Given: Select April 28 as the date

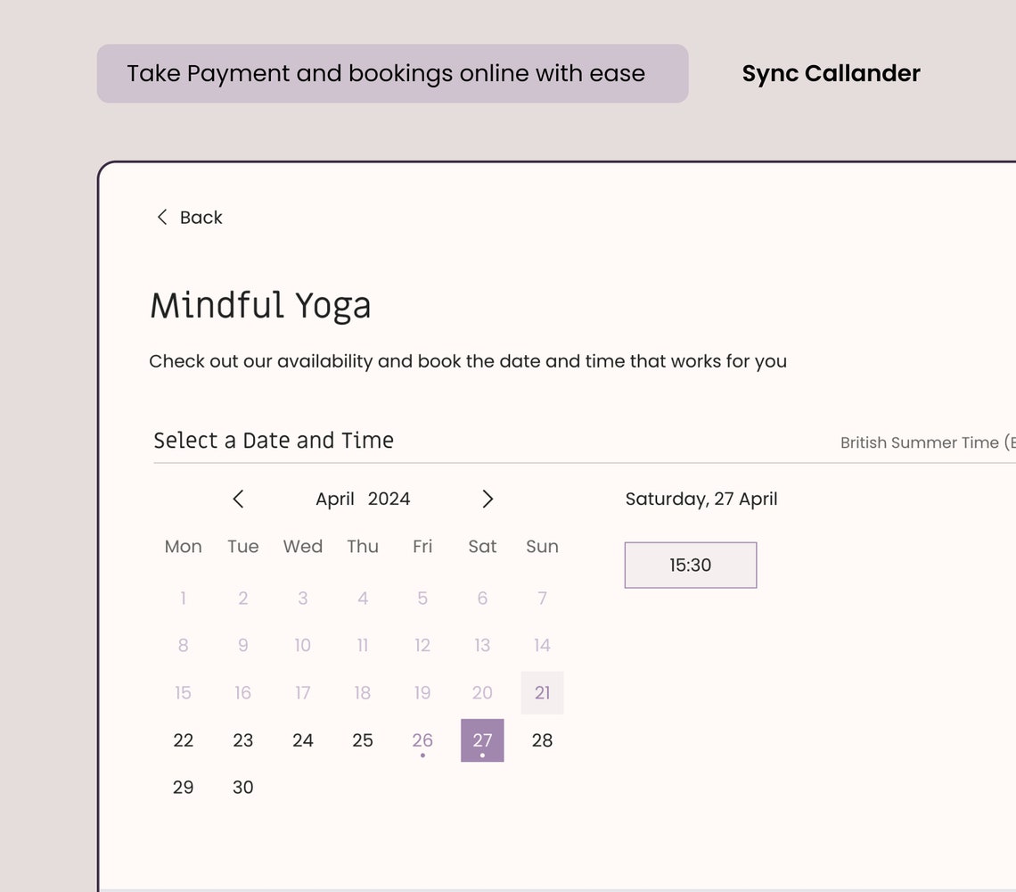Looking at the screenshot, I should click(x=542, y=740).
